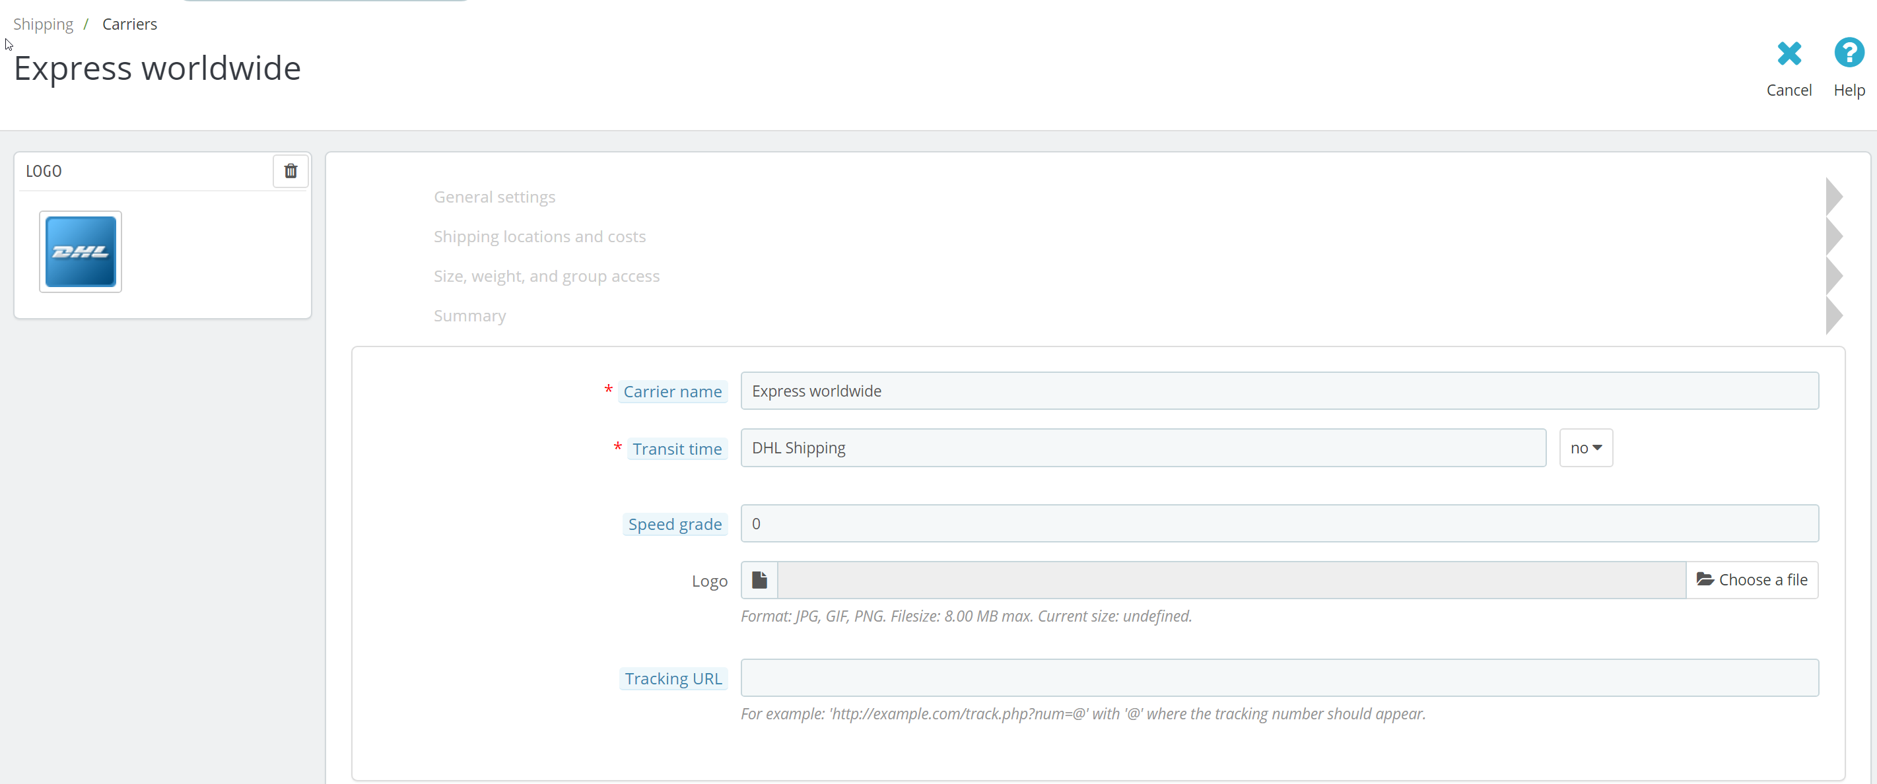Image resolution: width=1877 pixels, height=784 pixels.
Task: Click the file icon beside the logo field
Action: 759,580
